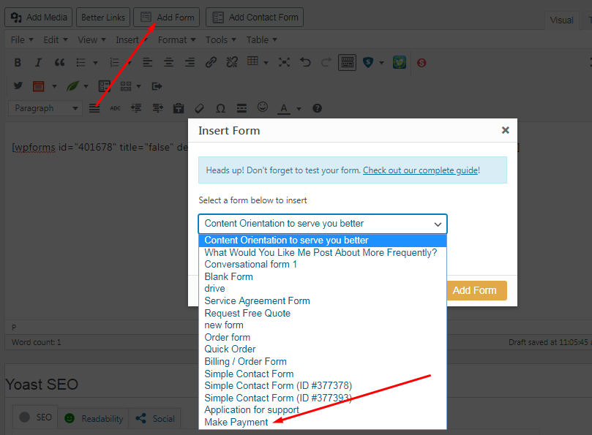Screen dimensions: 592x435
Task: Click the undo arrow icon
Action: tap(305, 63)
